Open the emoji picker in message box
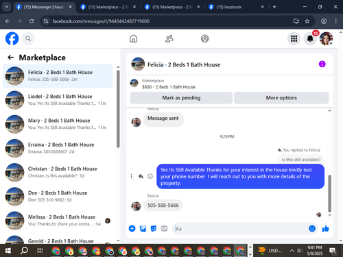 312,228
